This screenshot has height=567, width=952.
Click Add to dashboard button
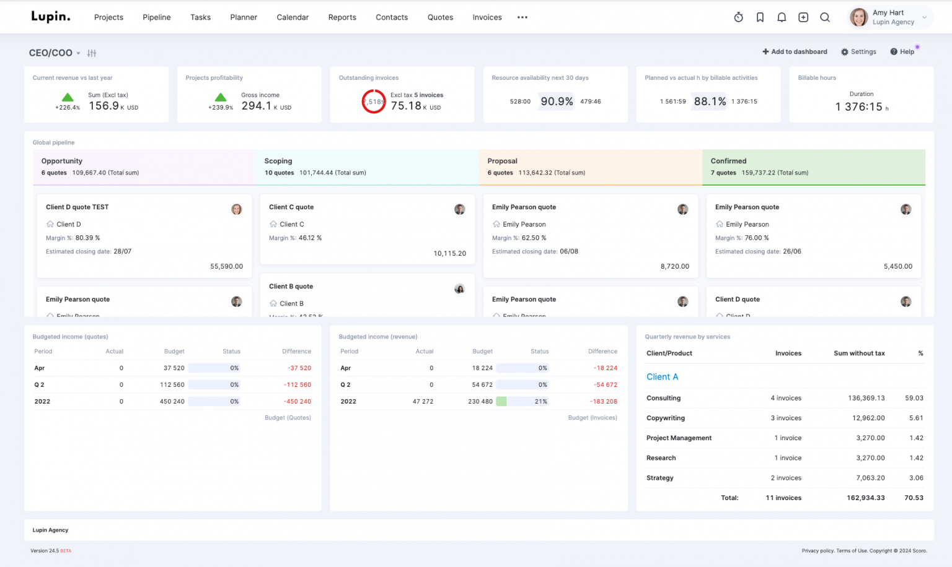pos(795,52)
